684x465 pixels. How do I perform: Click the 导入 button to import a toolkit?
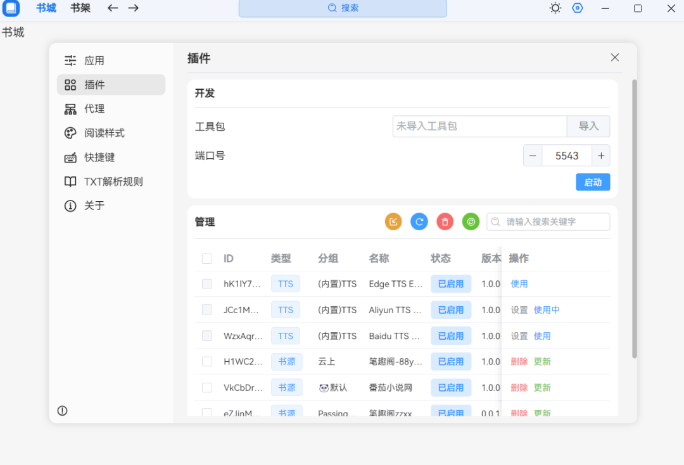pyautogui.click(x=588, y=126)
